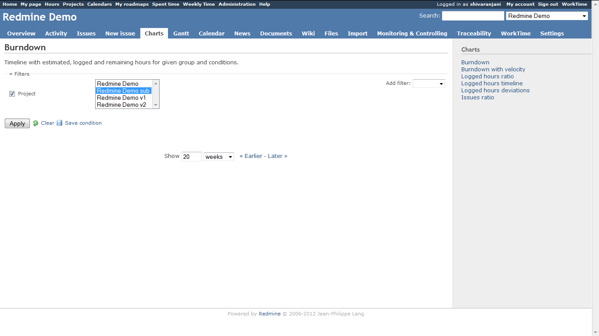Click the Later » link
This screenshot has height=336, width=599.
(x=278, y=156)
